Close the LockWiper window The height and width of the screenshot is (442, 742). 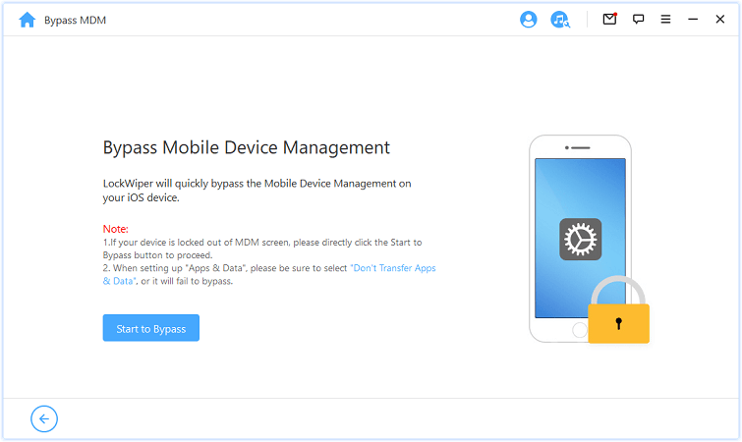coord(719,20)
